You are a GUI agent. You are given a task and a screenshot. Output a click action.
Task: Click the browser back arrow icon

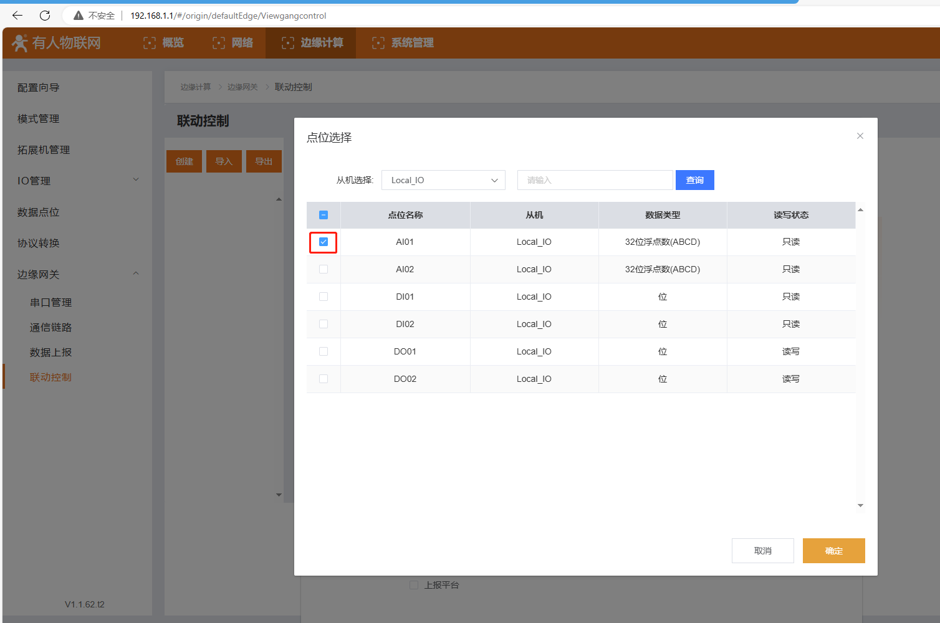pyautogui.click(x=17, y=16)
